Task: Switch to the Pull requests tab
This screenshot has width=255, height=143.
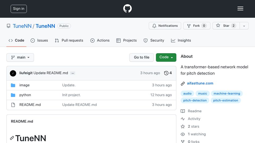Action: point(69,40)
